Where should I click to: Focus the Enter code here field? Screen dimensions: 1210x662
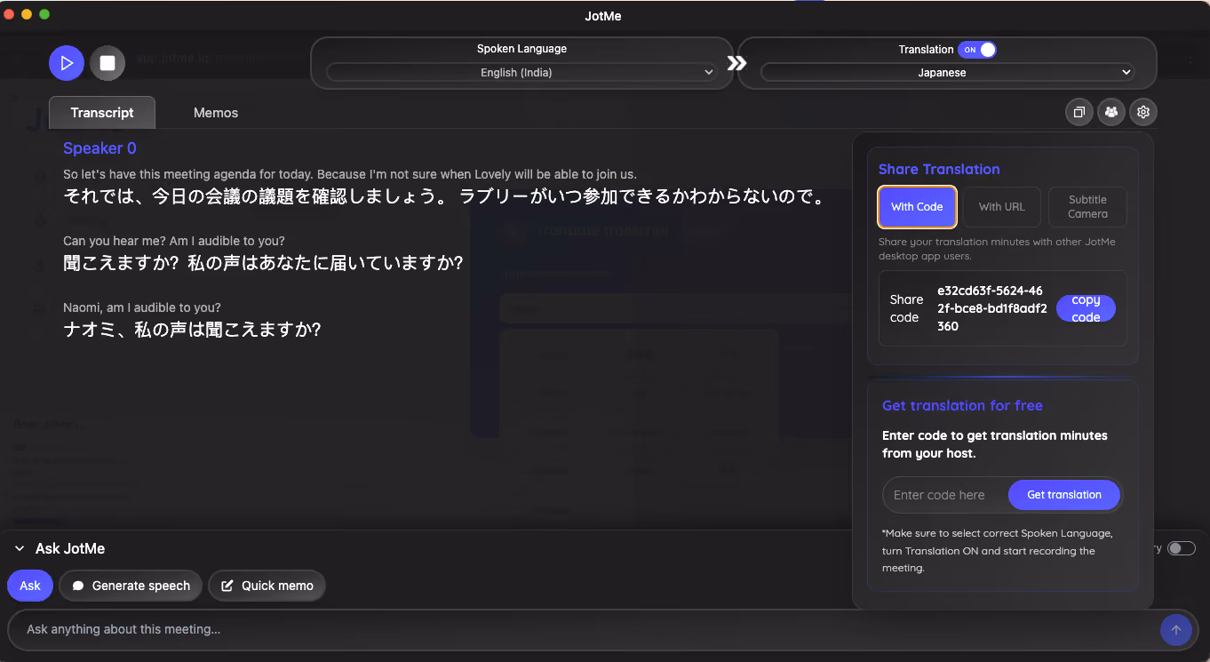(x=945, y=495)
